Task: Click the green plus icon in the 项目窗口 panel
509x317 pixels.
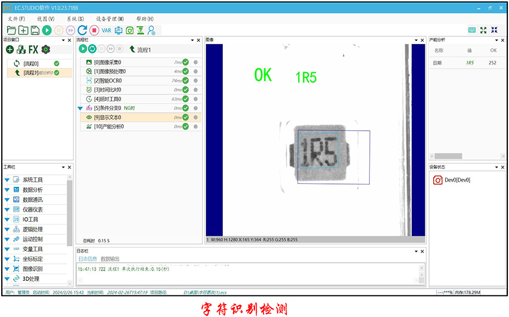Action: point(10,50)
